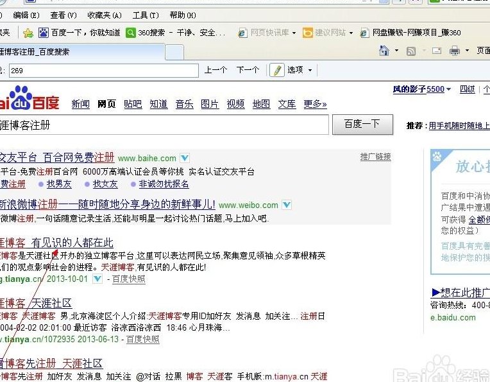Open 百度快照 for the 2013-10-01 result
The height and width of the screenshot is (382, 490).
[x=129, y=279]
